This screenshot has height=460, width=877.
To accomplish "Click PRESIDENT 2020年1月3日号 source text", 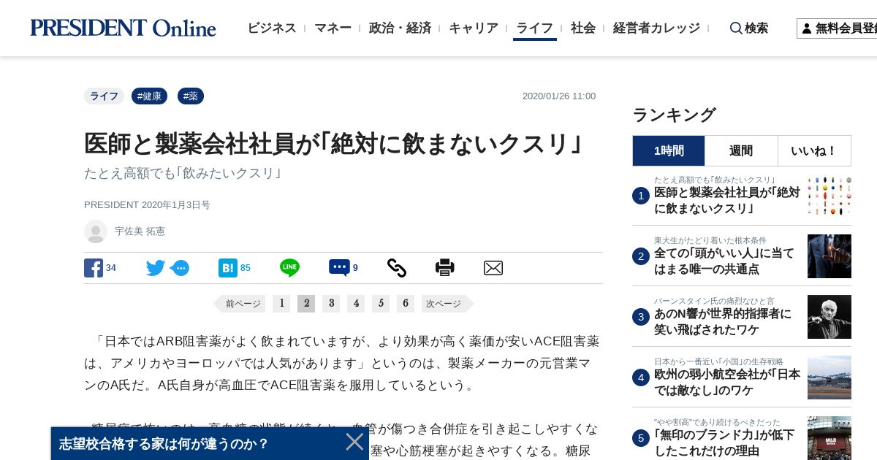I will tap(147, 205).
